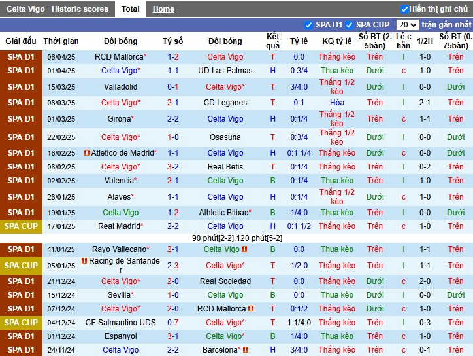
Task: Click the Valladolid team name
Action: pyautogui.click(x=120, y=87)
